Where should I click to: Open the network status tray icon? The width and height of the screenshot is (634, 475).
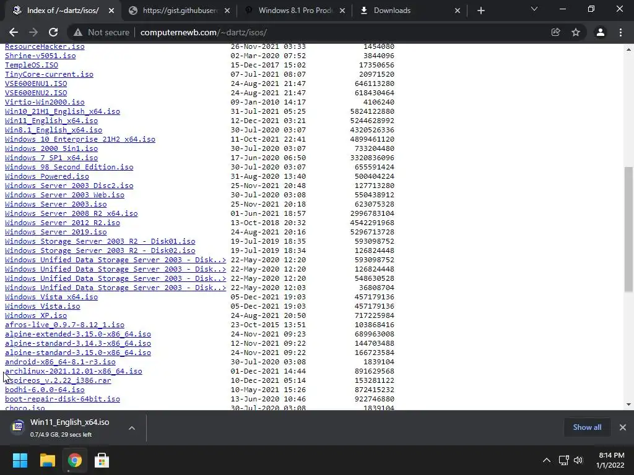563,460
